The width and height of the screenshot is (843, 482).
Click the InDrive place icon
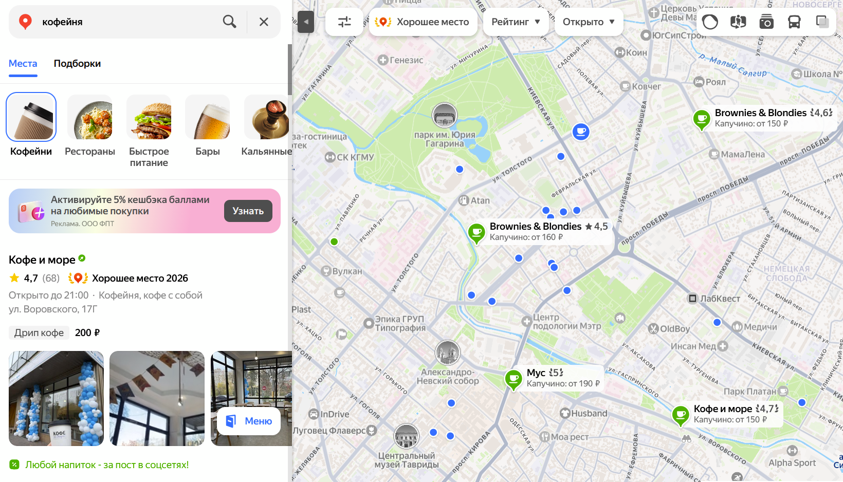click(x=314, y=414)
